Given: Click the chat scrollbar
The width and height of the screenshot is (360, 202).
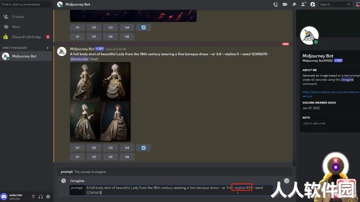Looking at the screenshot, I should click(x=294, y=163).
